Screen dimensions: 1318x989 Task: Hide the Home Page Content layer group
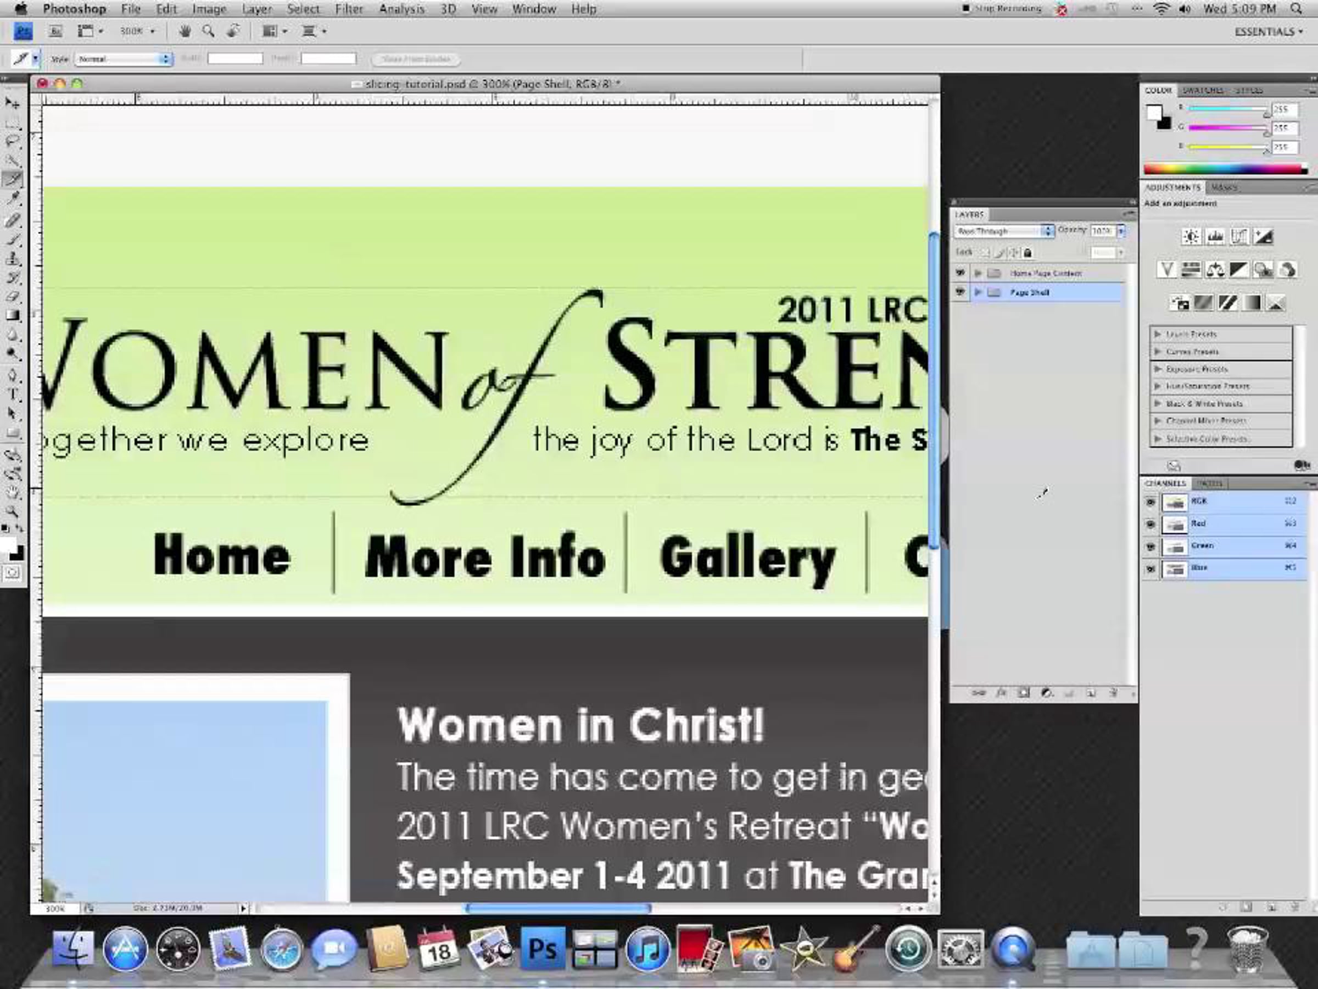click(x=960, y=273)
